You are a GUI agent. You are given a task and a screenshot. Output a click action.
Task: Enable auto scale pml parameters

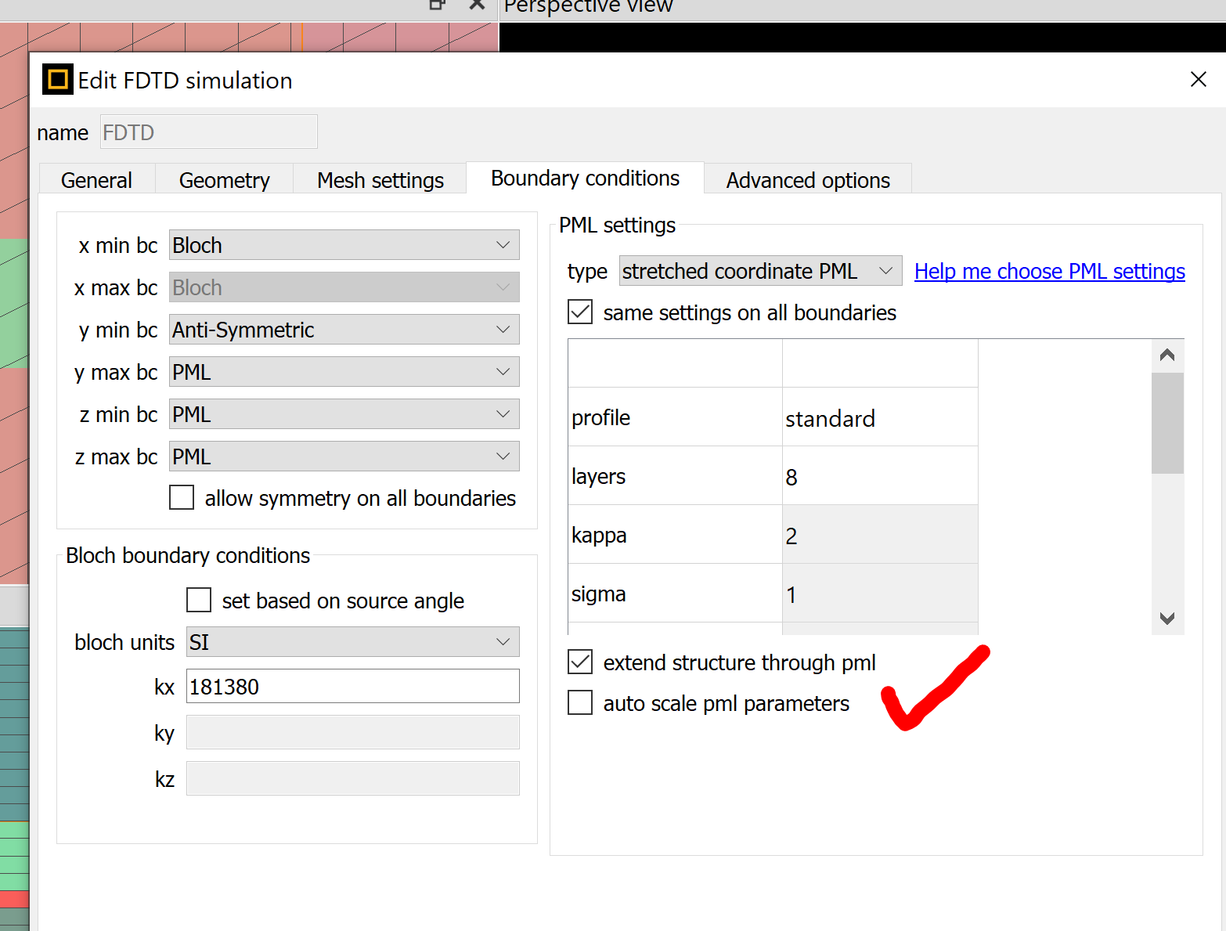point(580,703)
